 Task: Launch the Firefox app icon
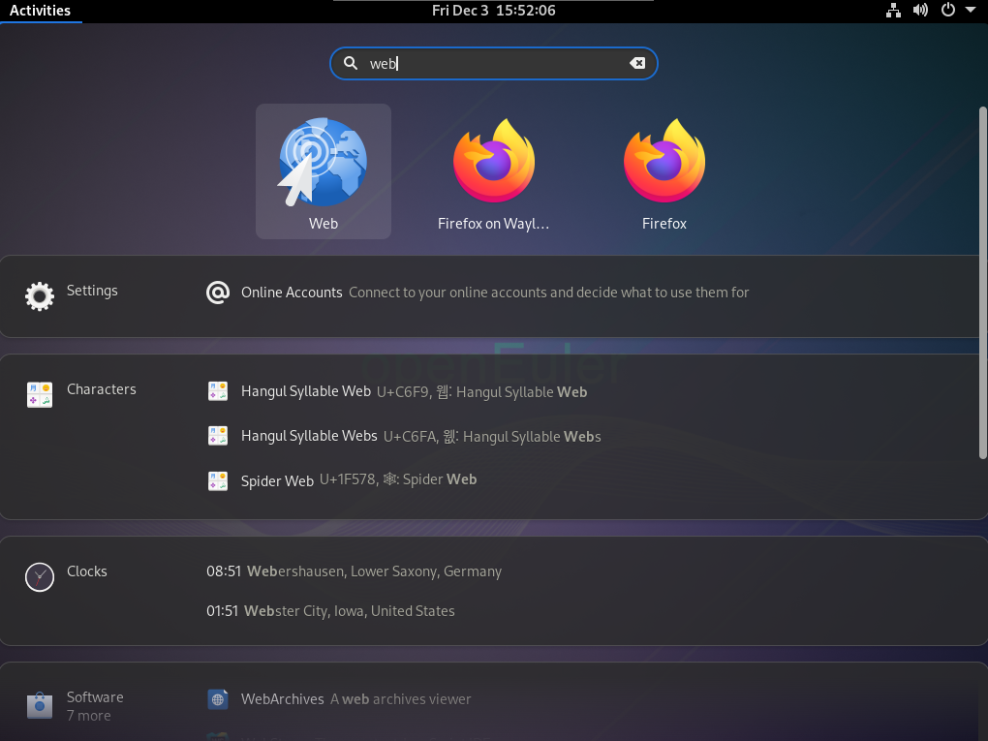point(664,163)
